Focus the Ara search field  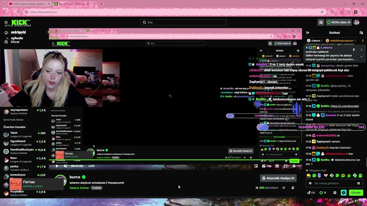tap(183, 22)
